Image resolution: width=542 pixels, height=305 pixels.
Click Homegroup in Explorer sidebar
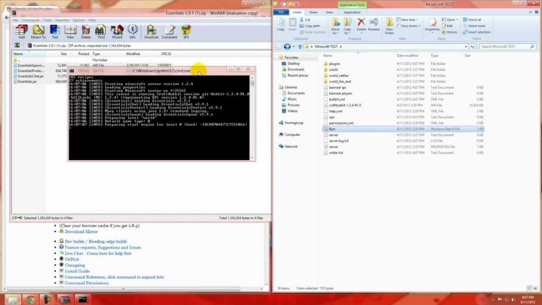[293, 123]
